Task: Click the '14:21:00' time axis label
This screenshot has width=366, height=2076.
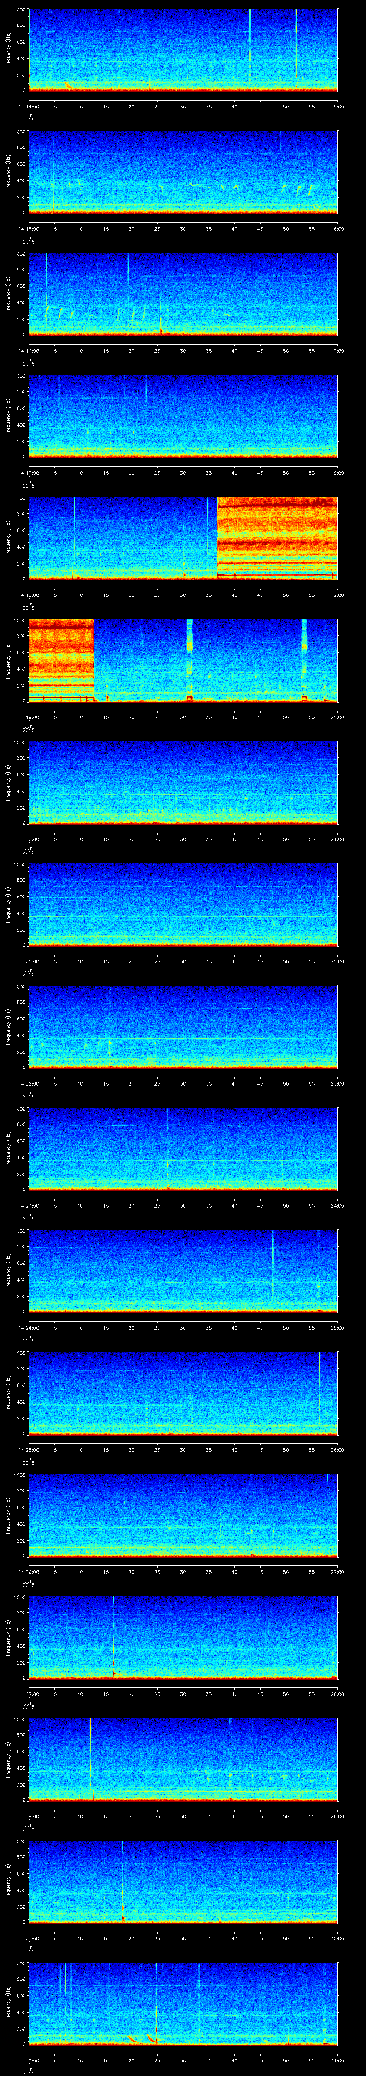Action: click(28, 961)
